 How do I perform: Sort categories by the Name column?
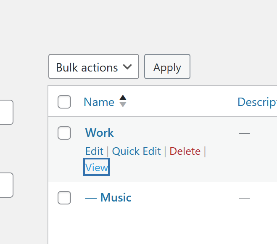99,102
